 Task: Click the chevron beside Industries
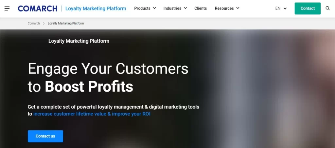point(185,8)
